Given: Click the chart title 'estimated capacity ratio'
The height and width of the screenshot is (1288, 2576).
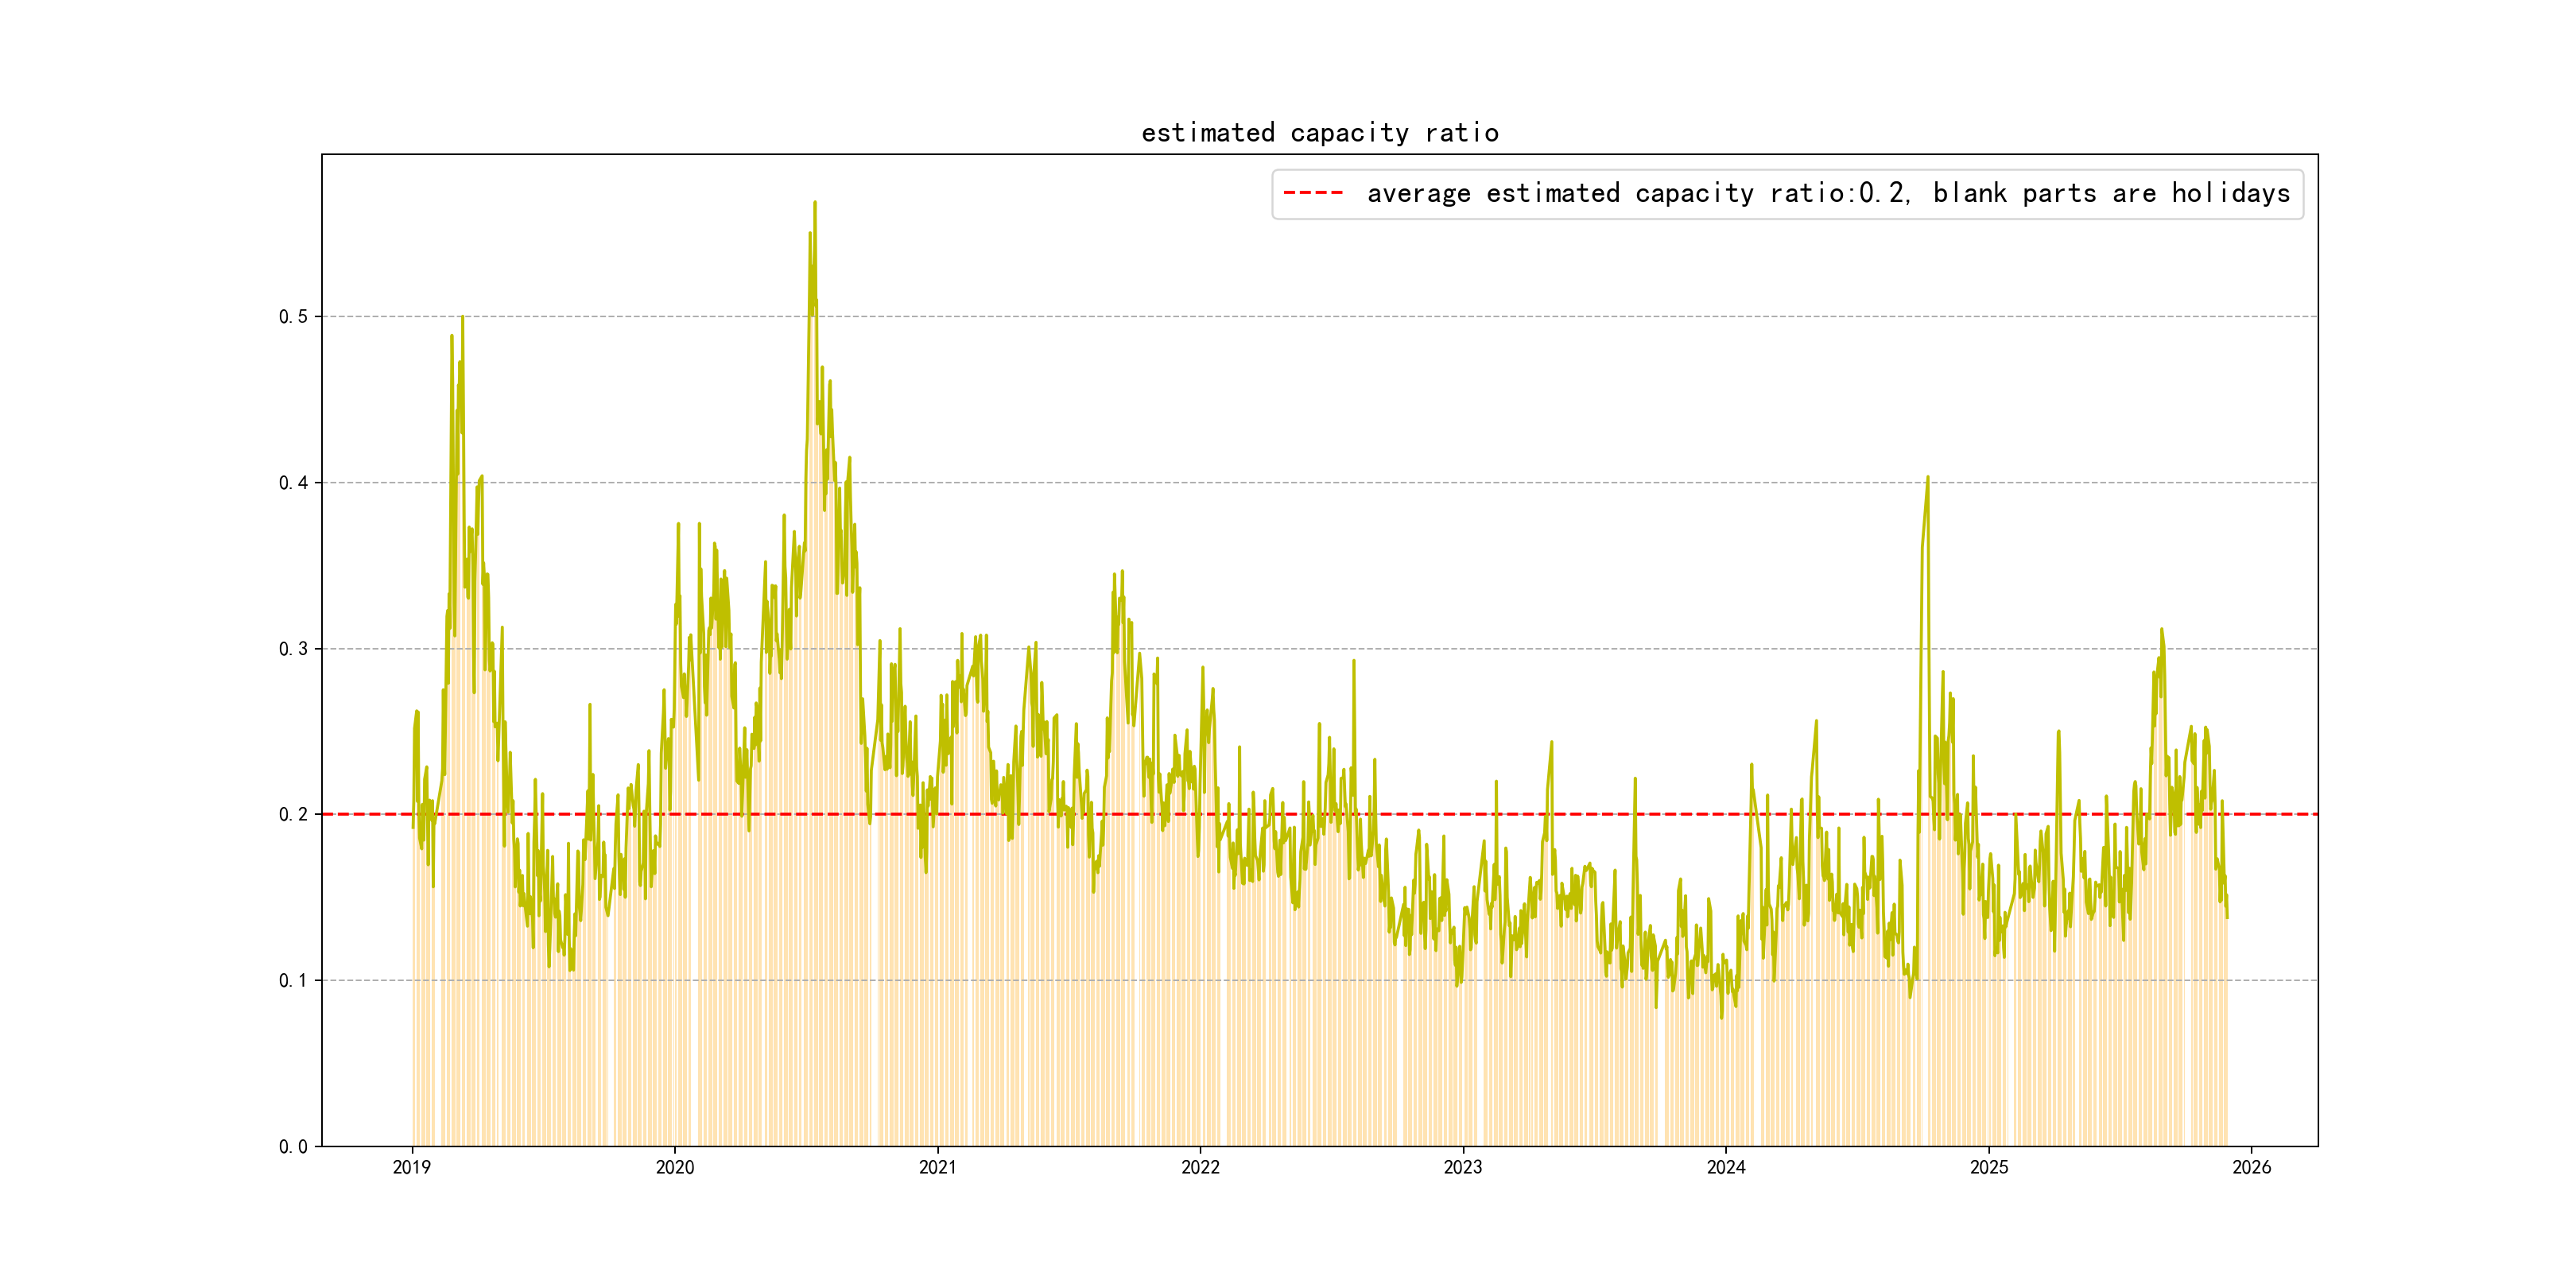Looking at the screenshot, I should (x=1319, y=133).
